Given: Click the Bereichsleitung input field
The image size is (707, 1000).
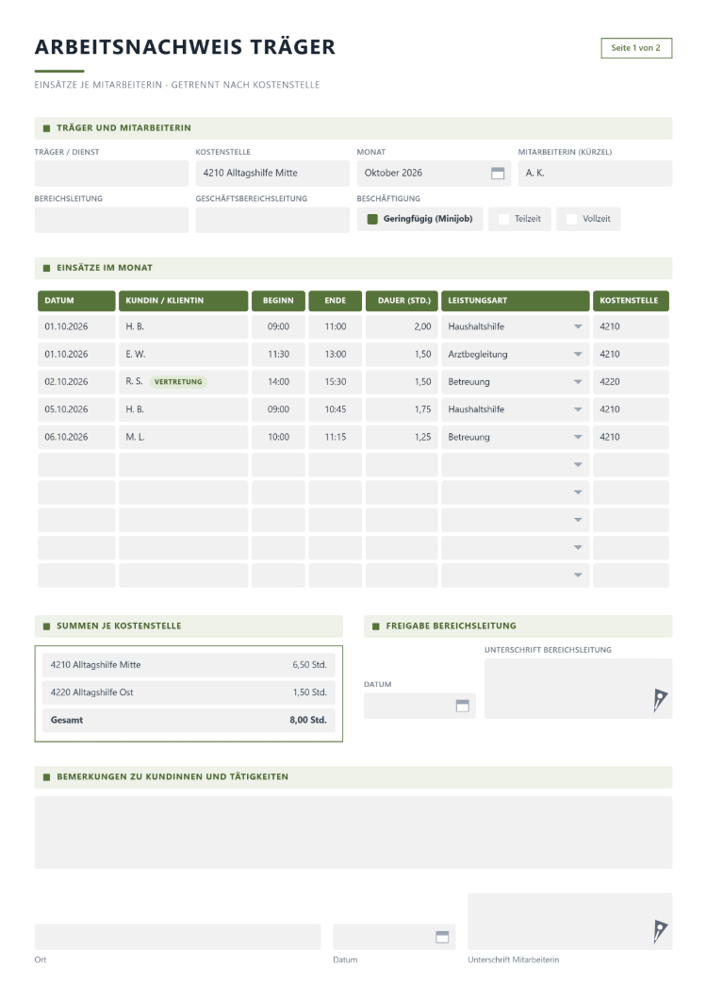Looking at the screenshot, I should pyautogui.click(x=111, y=220).
